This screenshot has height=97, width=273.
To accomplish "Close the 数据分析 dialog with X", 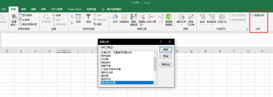I will [170, 42].
